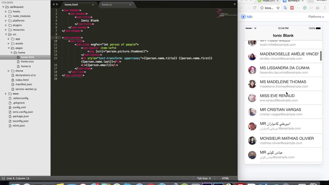Go to previous tab with left arrow
This screenshot has width=329, height=185.
click(x=53, y=4)
